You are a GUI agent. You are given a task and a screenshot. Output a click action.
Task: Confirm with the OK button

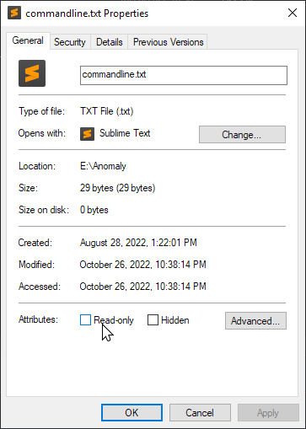pyautogui.click(x=132, y=412)
